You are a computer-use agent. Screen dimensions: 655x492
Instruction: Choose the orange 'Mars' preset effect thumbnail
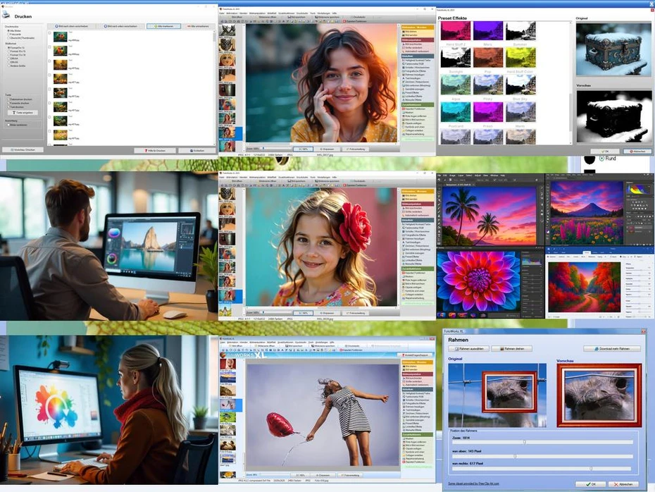[x=488, y=56]
